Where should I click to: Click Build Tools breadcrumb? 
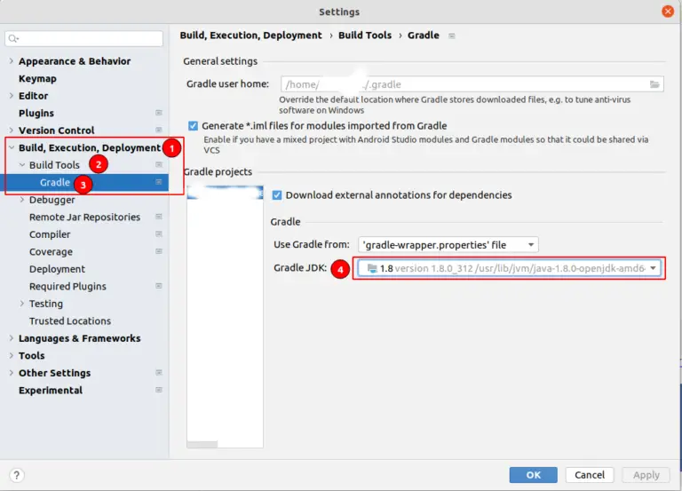[x=365, y=36]
